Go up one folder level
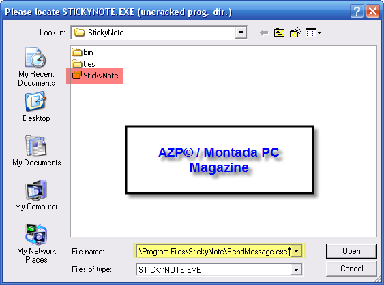 (279, 33)
